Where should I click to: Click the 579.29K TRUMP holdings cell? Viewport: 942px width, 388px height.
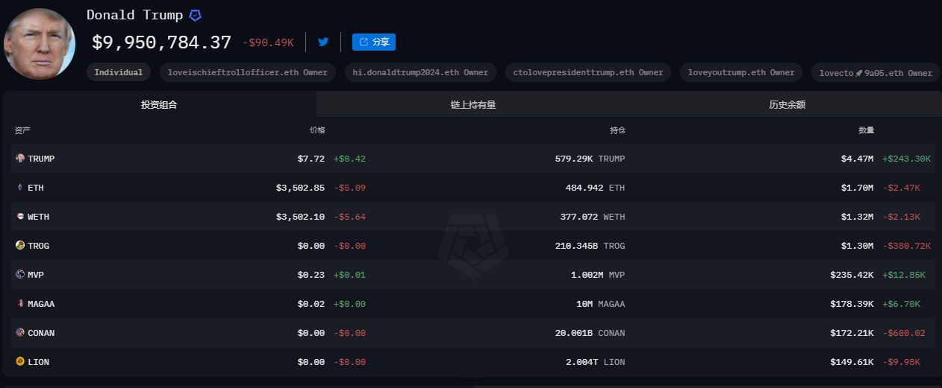tap(590, 159)
